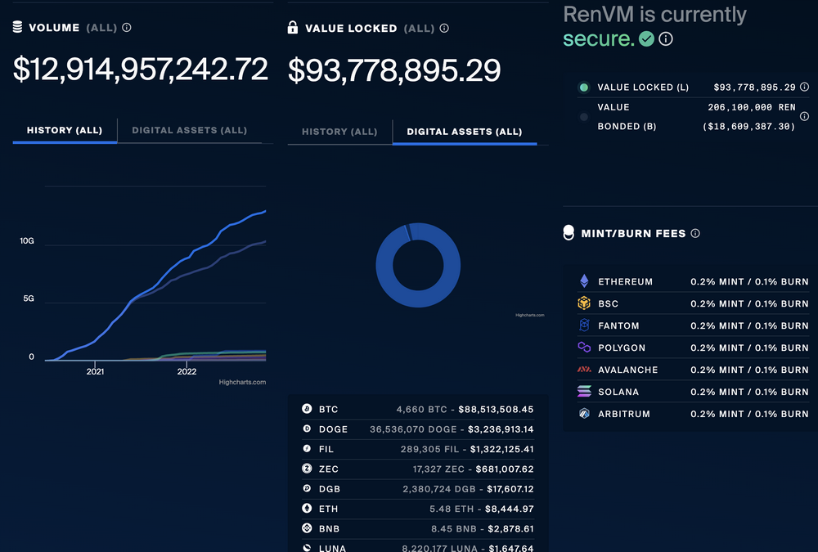
Task: Click the Polygon logo icon
Action: point(584,347)
